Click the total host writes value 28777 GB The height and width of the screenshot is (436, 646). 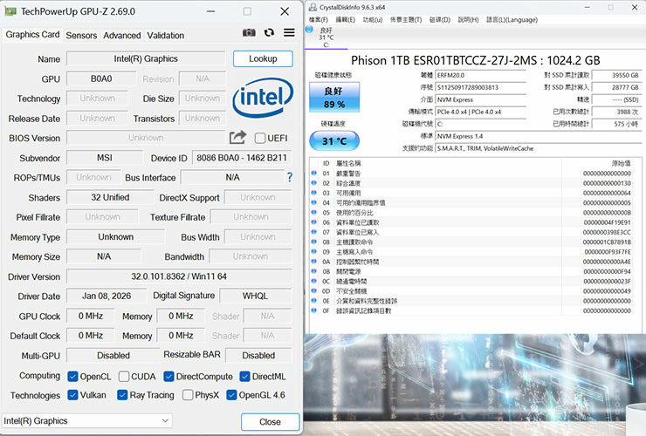616,87
